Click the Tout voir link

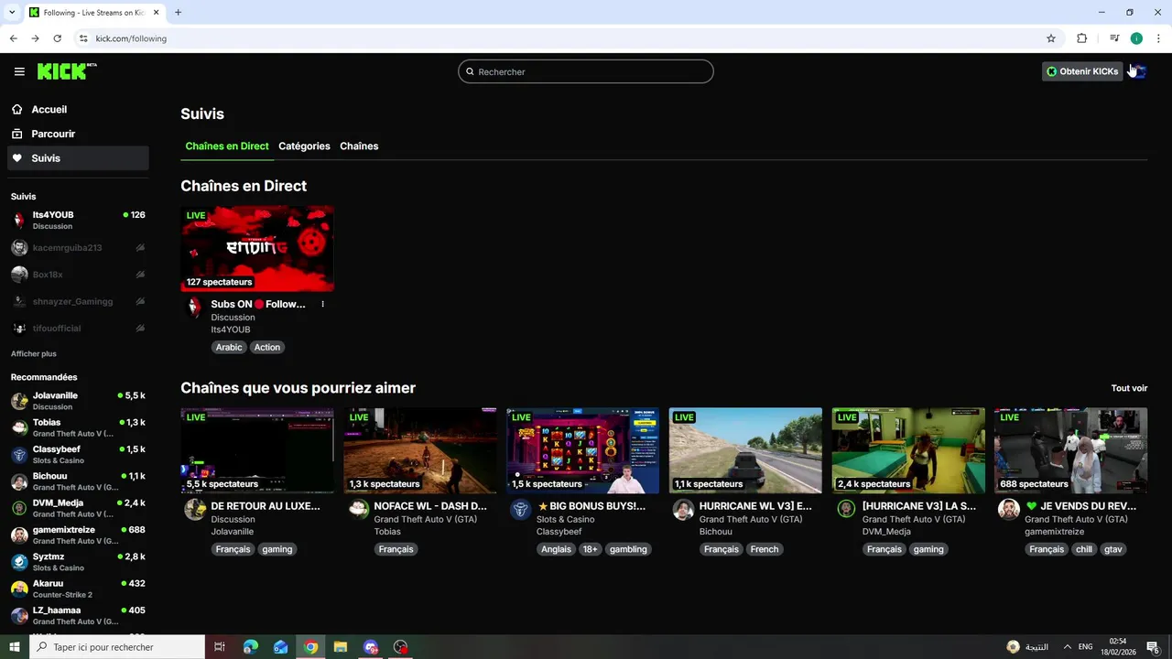(1129, 388)
